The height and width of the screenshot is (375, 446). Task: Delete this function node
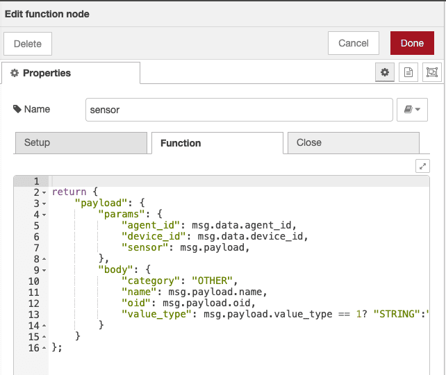28,44
